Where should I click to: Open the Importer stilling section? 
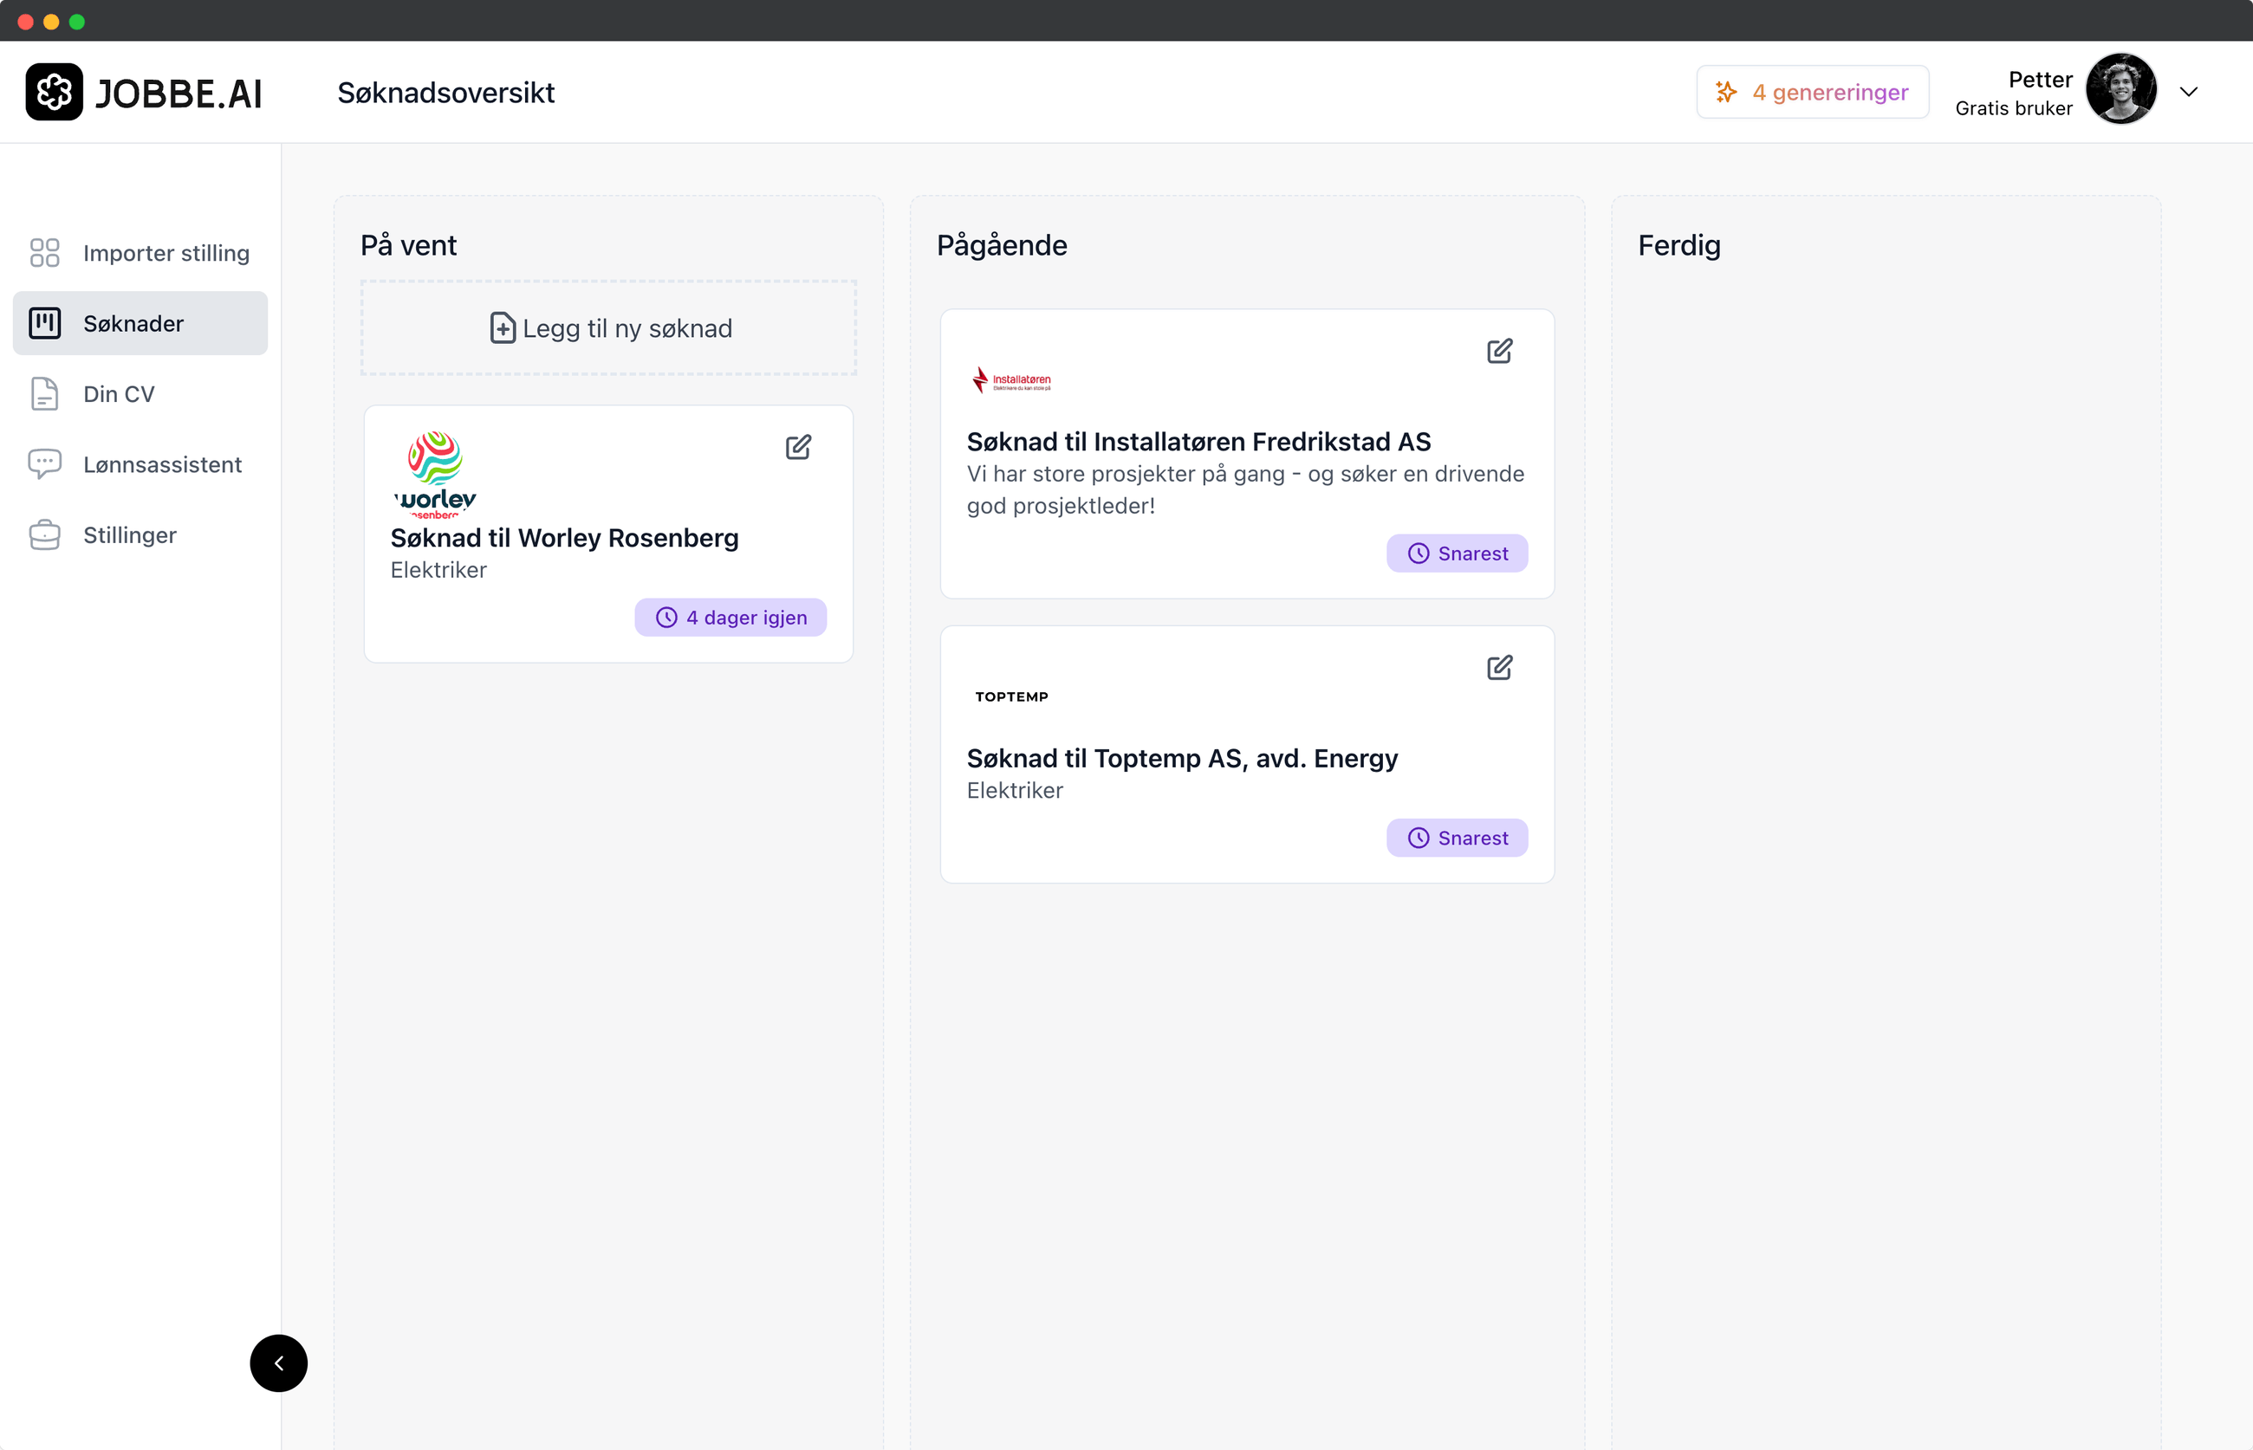[166, 252]
